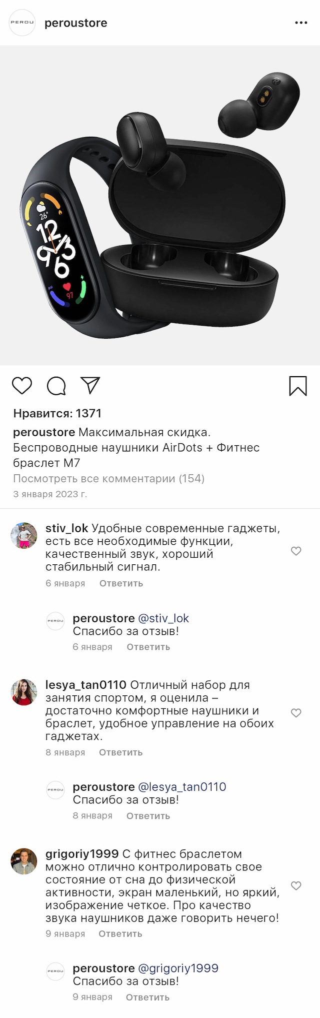
Task: Open stiv_lok's profile avatar
Action: (x=24, y=536)
